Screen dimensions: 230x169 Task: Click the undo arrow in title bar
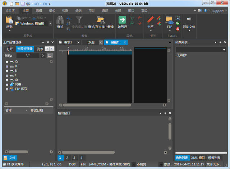point(36,4)
